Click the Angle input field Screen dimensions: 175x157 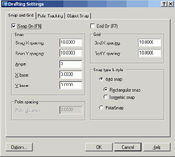click(71, 64)
